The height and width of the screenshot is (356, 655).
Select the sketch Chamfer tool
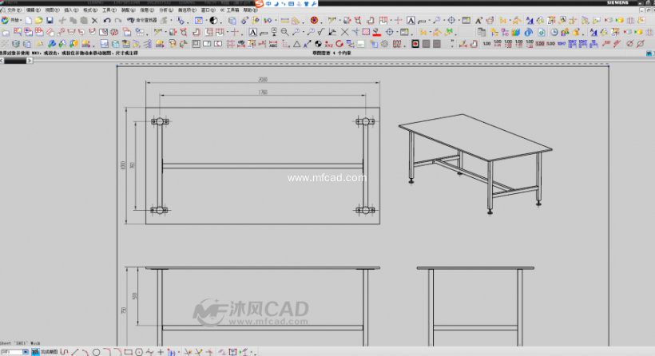coord(117,352)
